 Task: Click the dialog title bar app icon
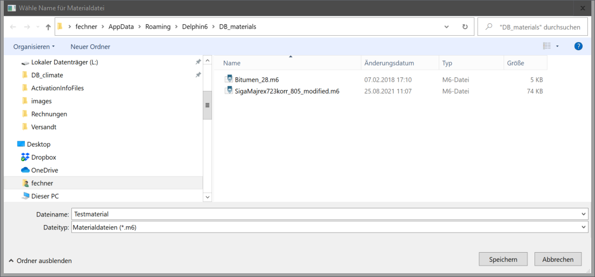[12, 8]
